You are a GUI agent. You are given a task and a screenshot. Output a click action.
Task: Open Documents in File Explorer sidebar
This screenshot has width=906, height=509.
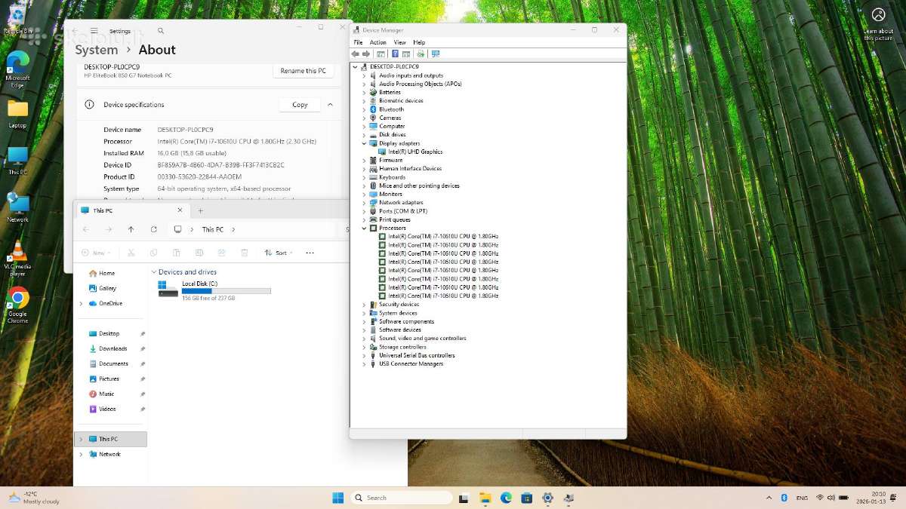click(113, 363)
